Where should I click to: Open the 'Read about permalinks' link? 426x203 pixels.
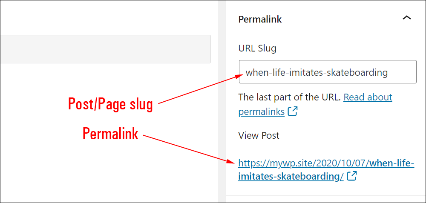point(315,104)
